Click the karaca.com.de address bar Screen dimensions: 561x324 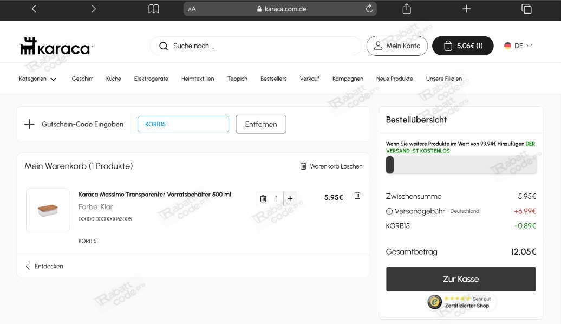[x=280, y=9]
